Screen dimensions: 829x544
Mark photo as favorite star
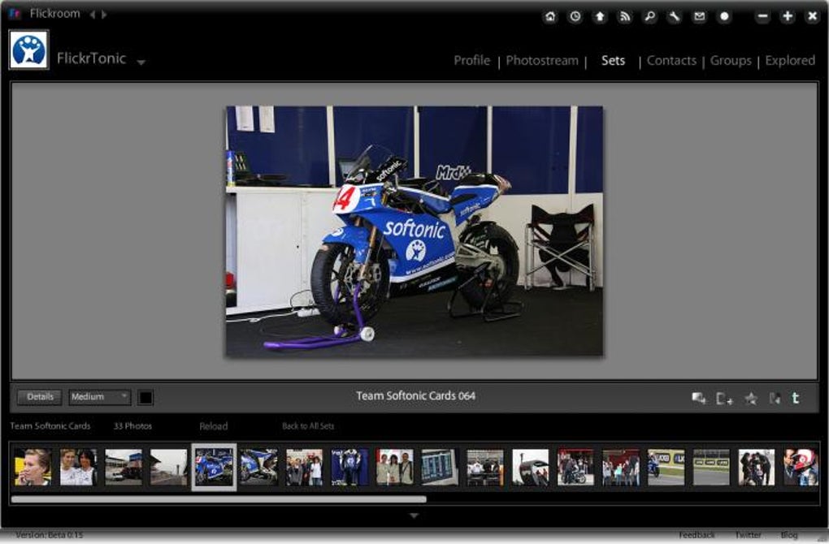click(x=751, y=398)
